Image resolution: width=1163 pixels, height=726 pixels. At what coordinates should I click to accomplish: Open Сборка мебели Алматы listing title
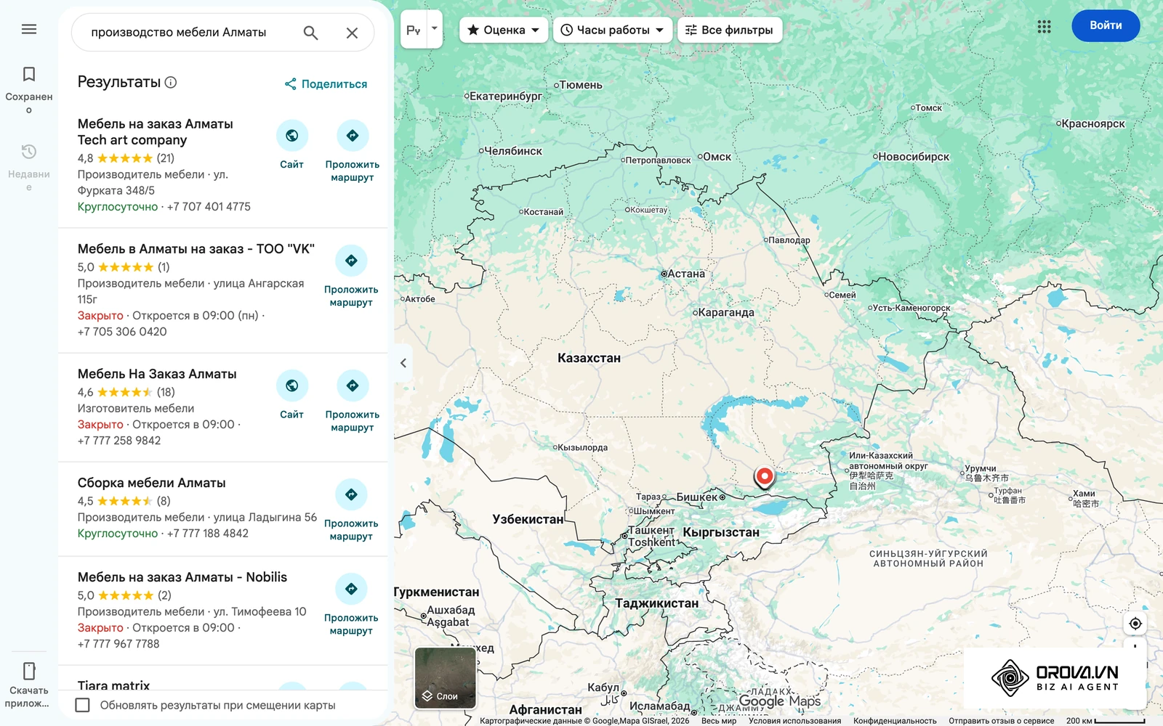(152, 483)
